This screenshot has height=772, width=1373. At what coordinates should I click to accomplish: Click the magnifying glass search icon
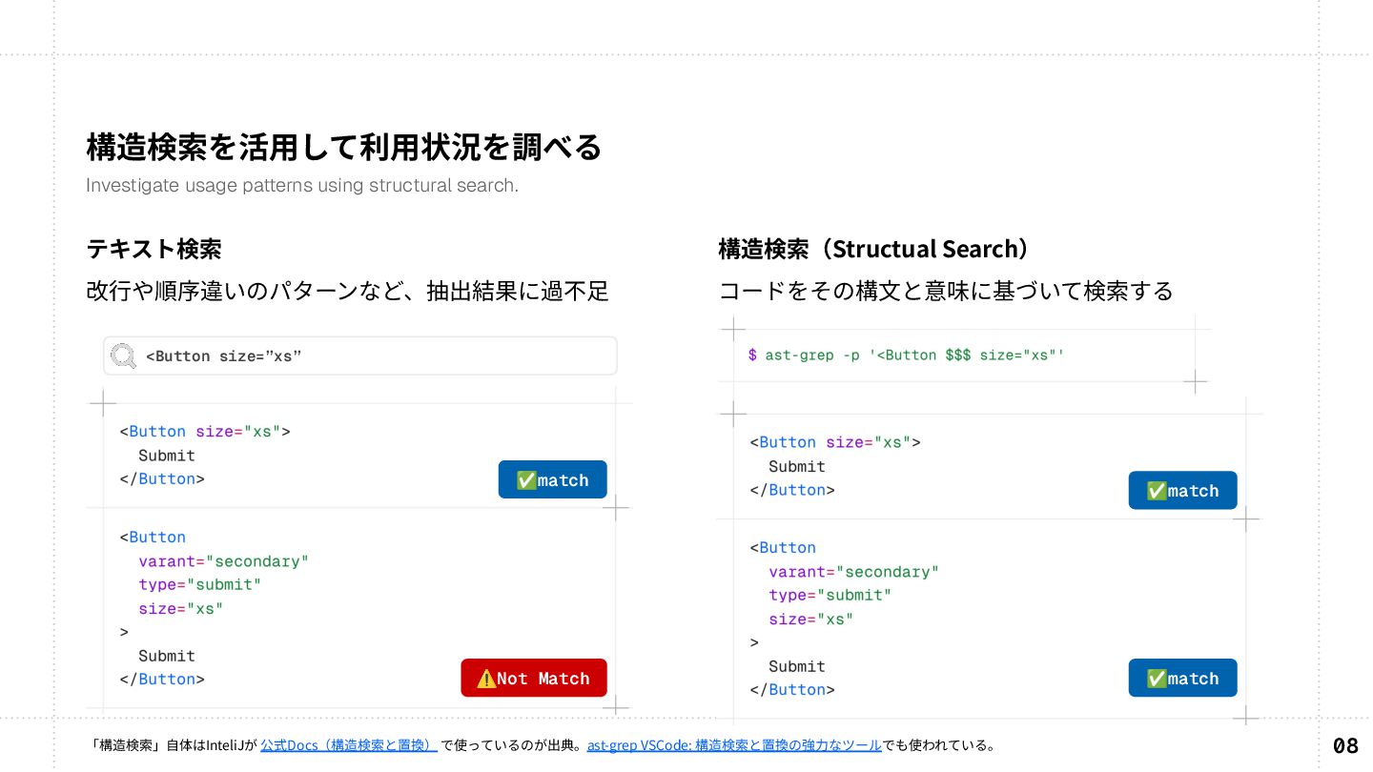pos(124,356)
